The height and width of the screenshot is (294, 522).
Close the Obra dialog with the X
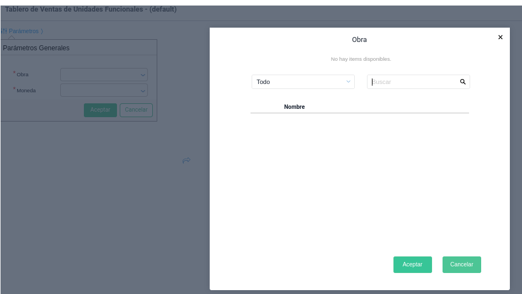coord(500,37)
